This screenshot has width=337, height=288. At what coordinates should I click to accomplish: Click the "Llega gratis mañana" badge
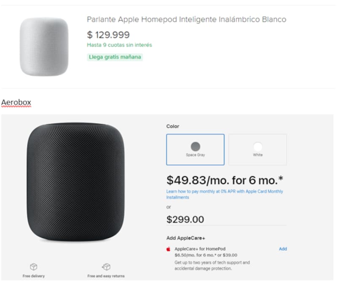click(115, 57)
